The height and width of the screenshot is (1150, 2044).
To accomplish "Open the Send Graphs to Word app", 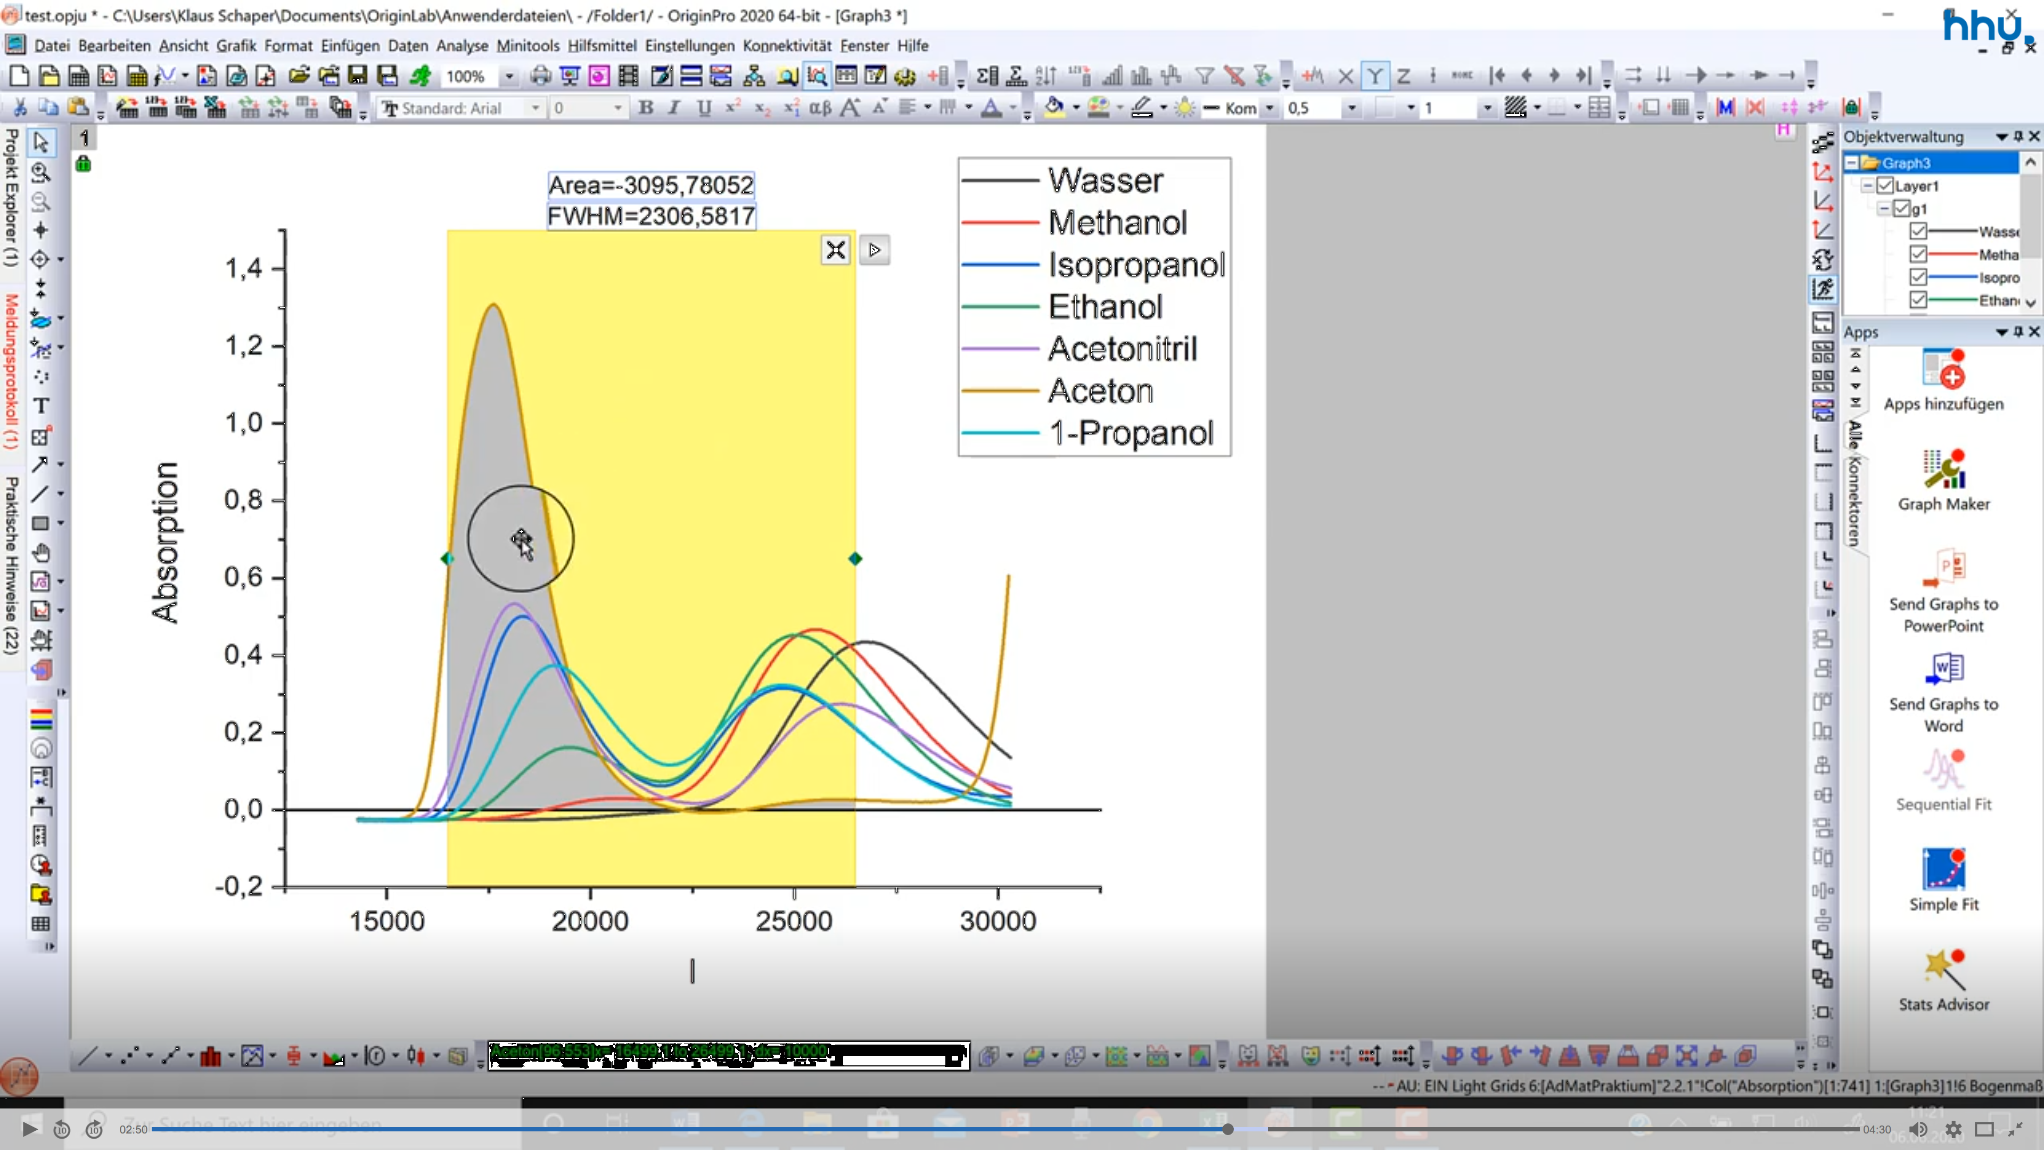I will pyautogui.click(x=1943, y=692).
